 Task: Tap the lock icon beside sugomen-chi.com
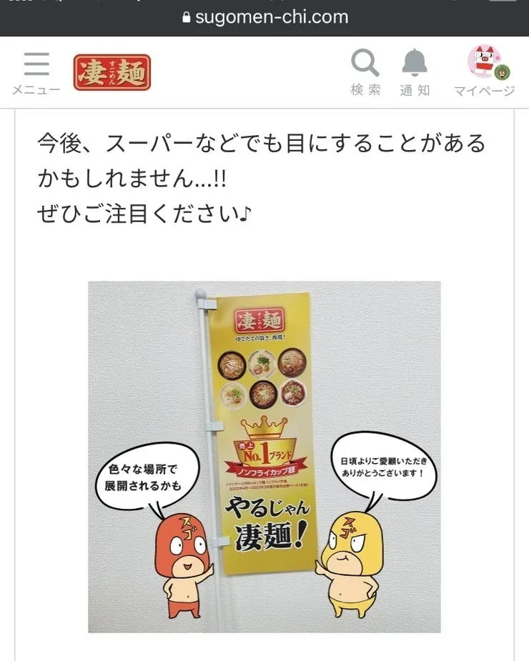pyautogui.click(x=186, y=17)
